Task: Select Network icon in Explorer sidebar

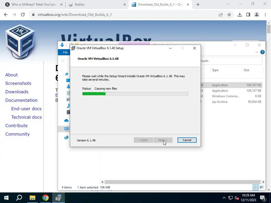Action: point(66,137)
